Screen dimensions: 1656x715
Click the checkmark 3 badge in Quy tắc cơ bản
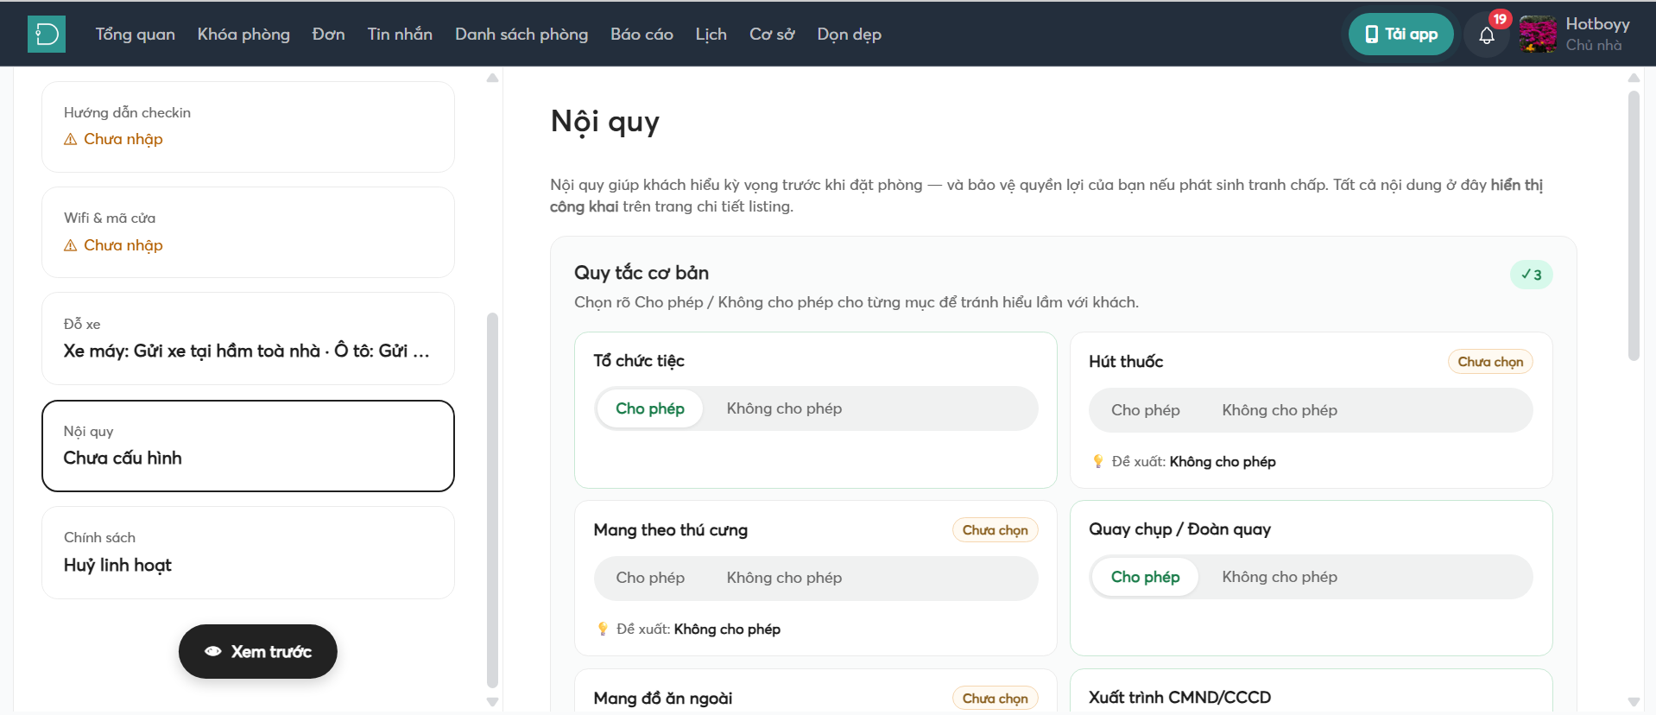click(x=1532, y=275)
